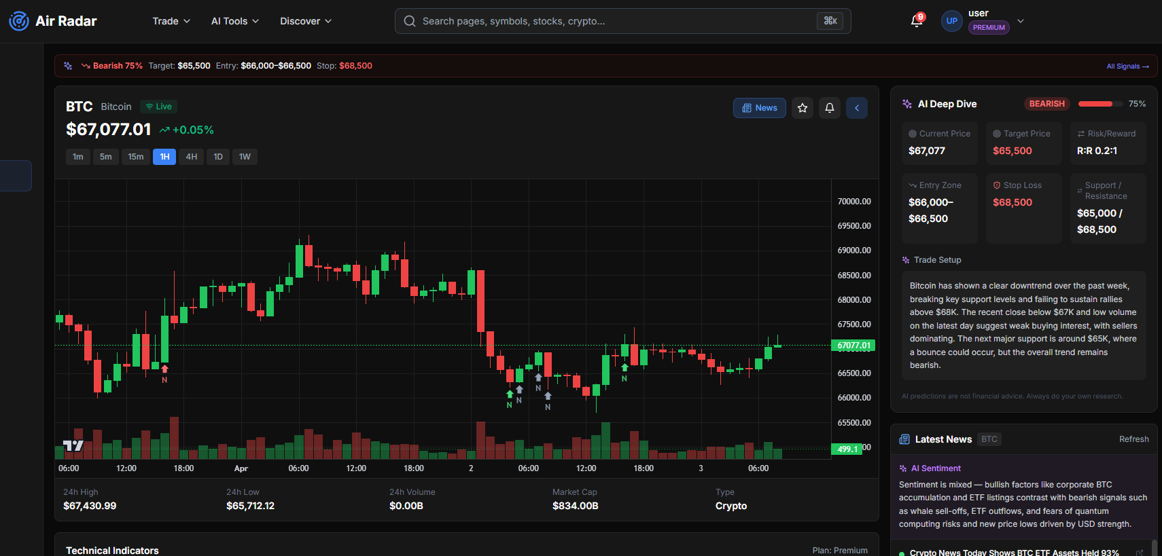
Task: Click the Bearish 75% signal text
Action: 118,66
